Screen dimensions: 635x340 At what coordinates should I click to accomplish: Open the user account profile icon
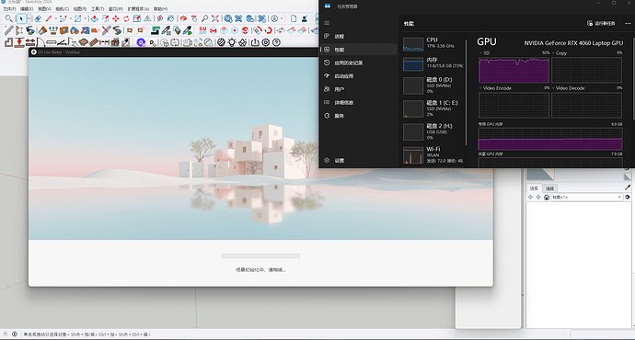point(274,18)
